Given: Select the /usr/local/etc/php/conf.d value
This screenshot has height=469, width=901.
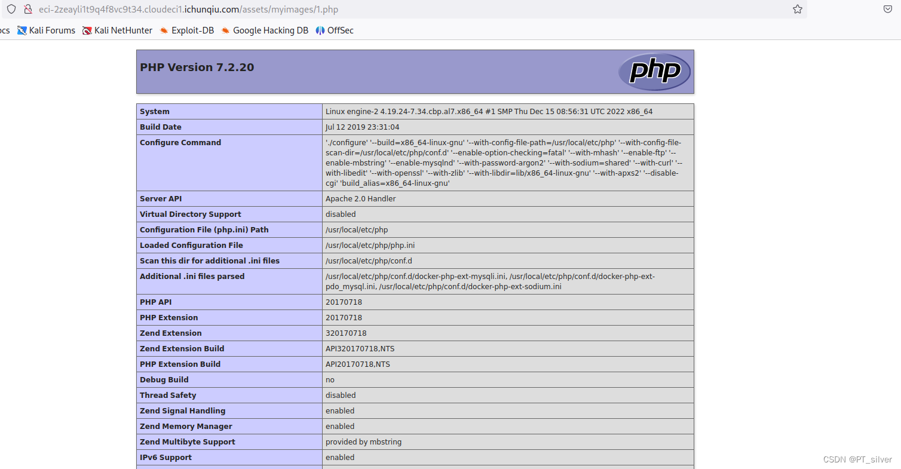Looking at the screenshot, I should [x=369, y=261].
